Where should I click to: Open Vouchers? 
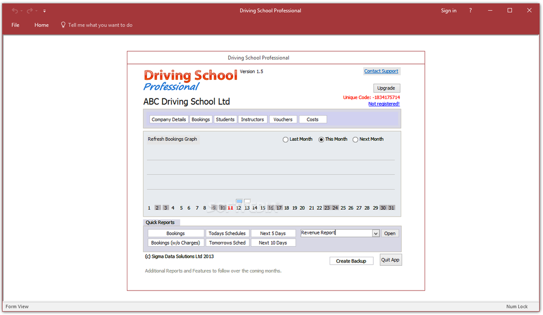[x=283, y=120]
